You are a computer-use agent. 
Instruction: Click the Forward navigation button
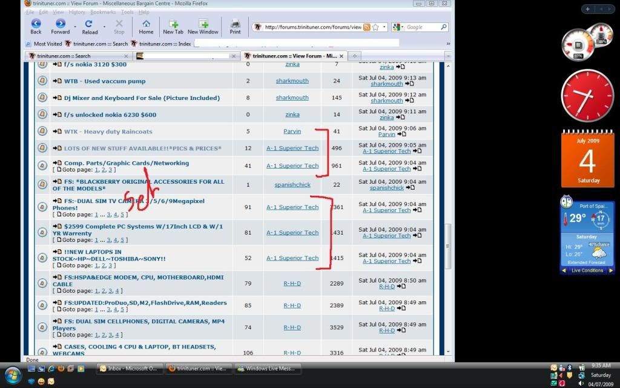[61, 27]
